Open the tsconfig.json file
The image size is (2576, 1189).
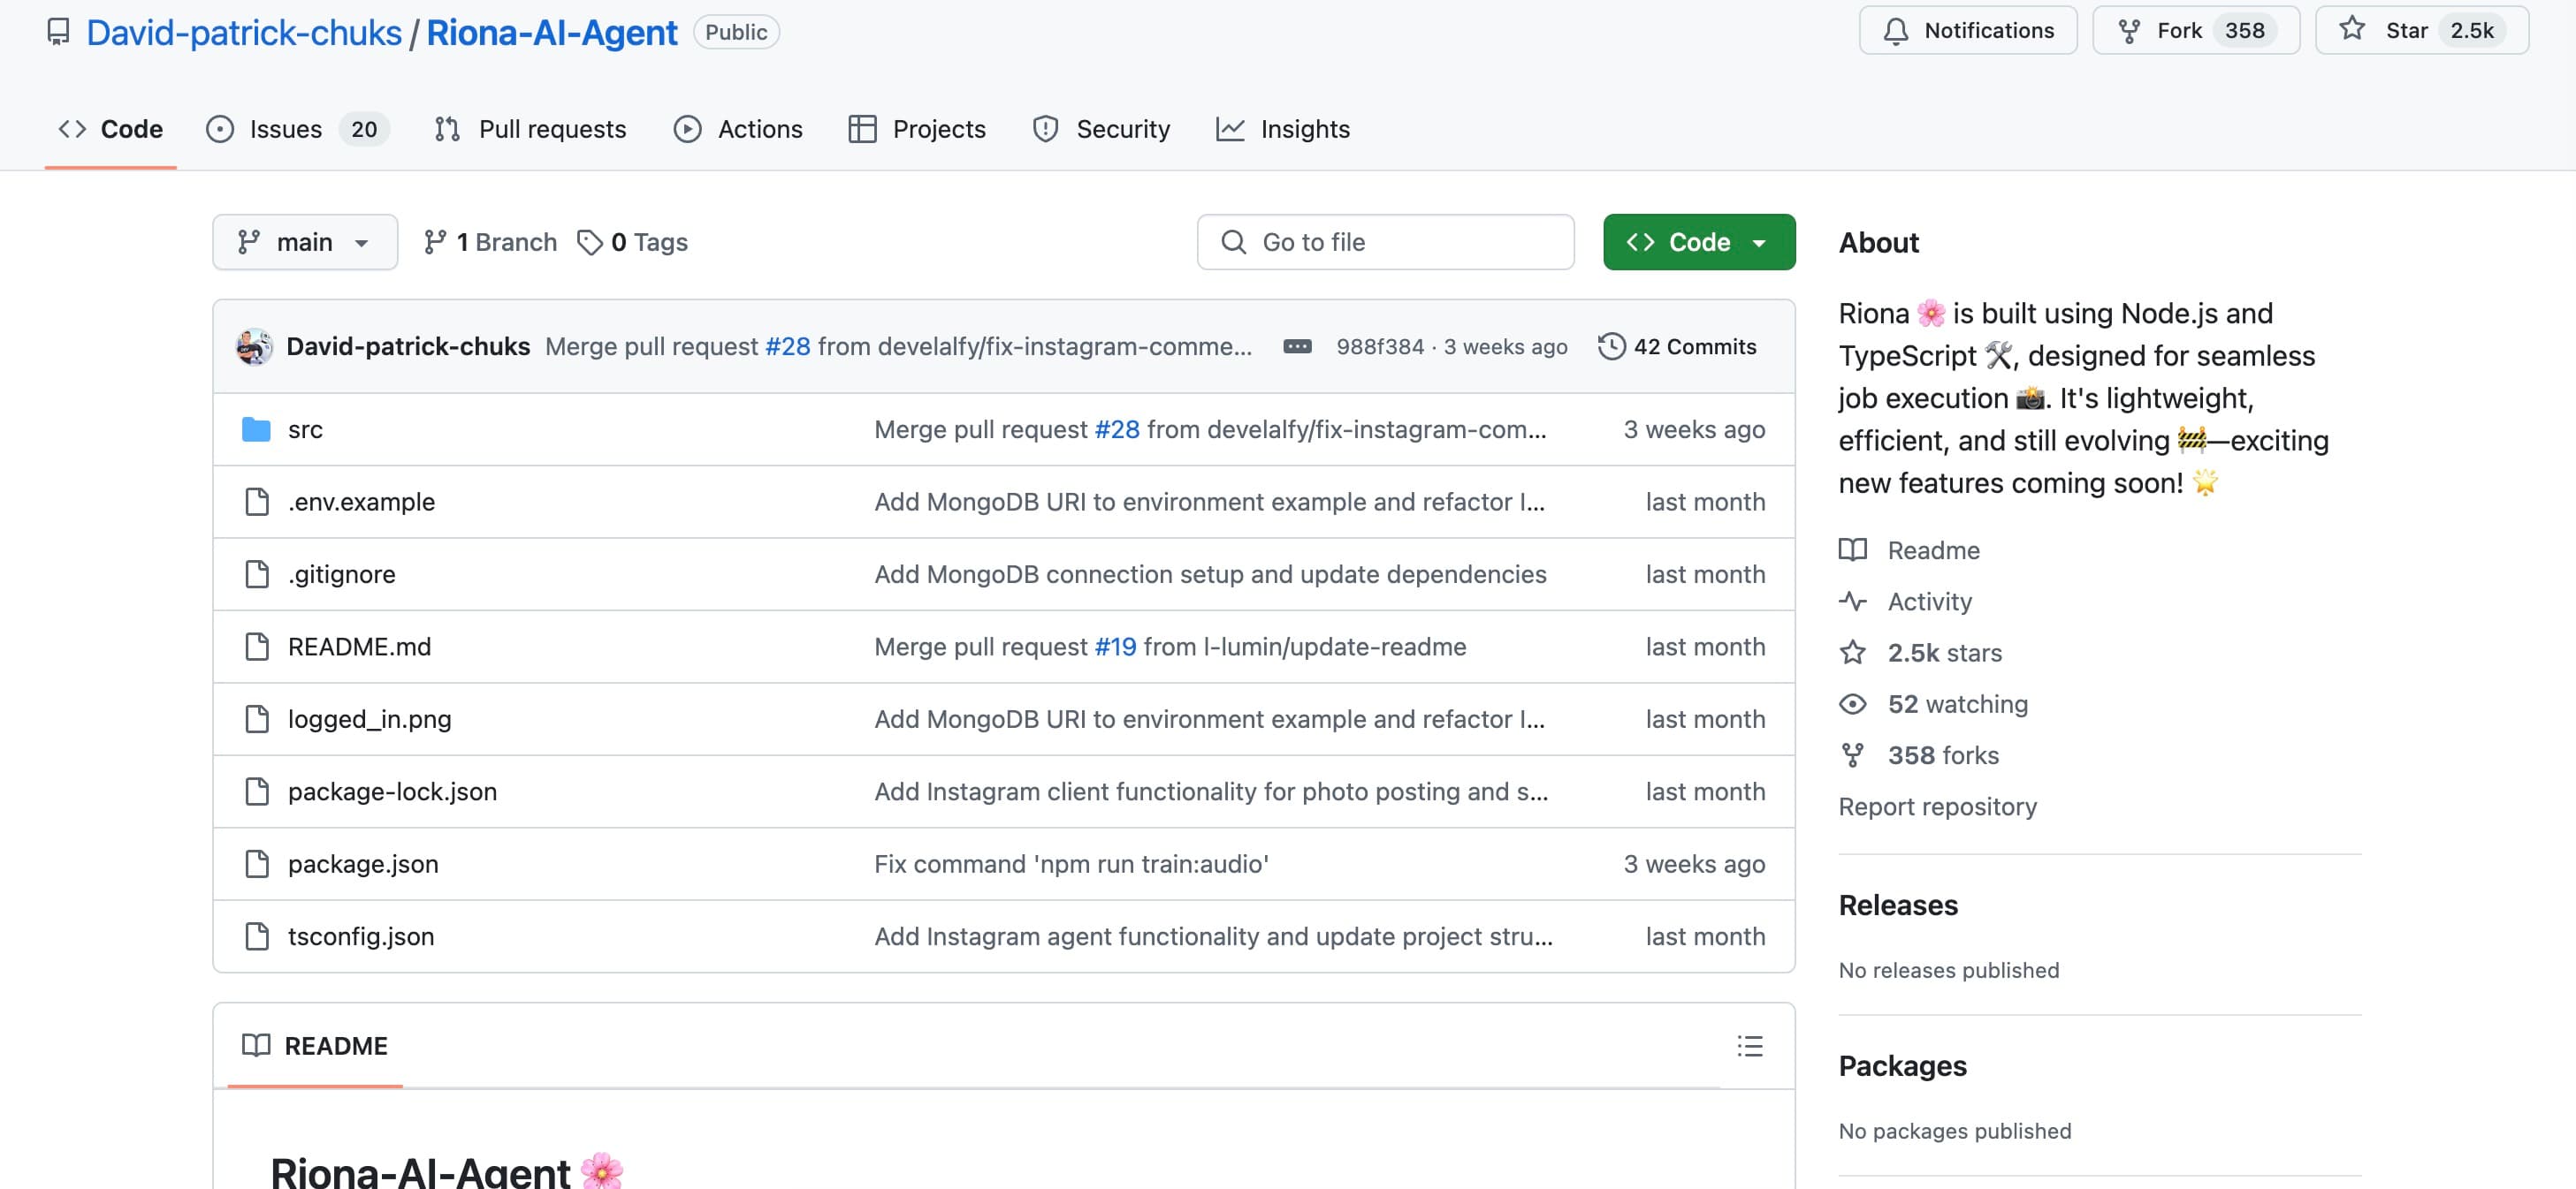[361, 936]
